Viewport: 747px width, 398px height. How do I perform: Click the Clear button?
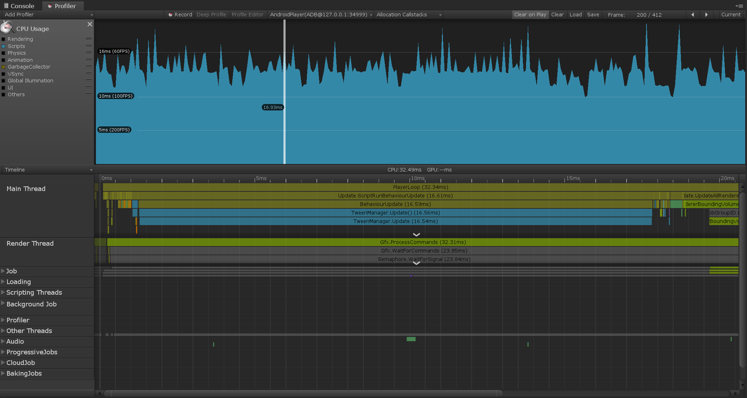tap(557, 15)
